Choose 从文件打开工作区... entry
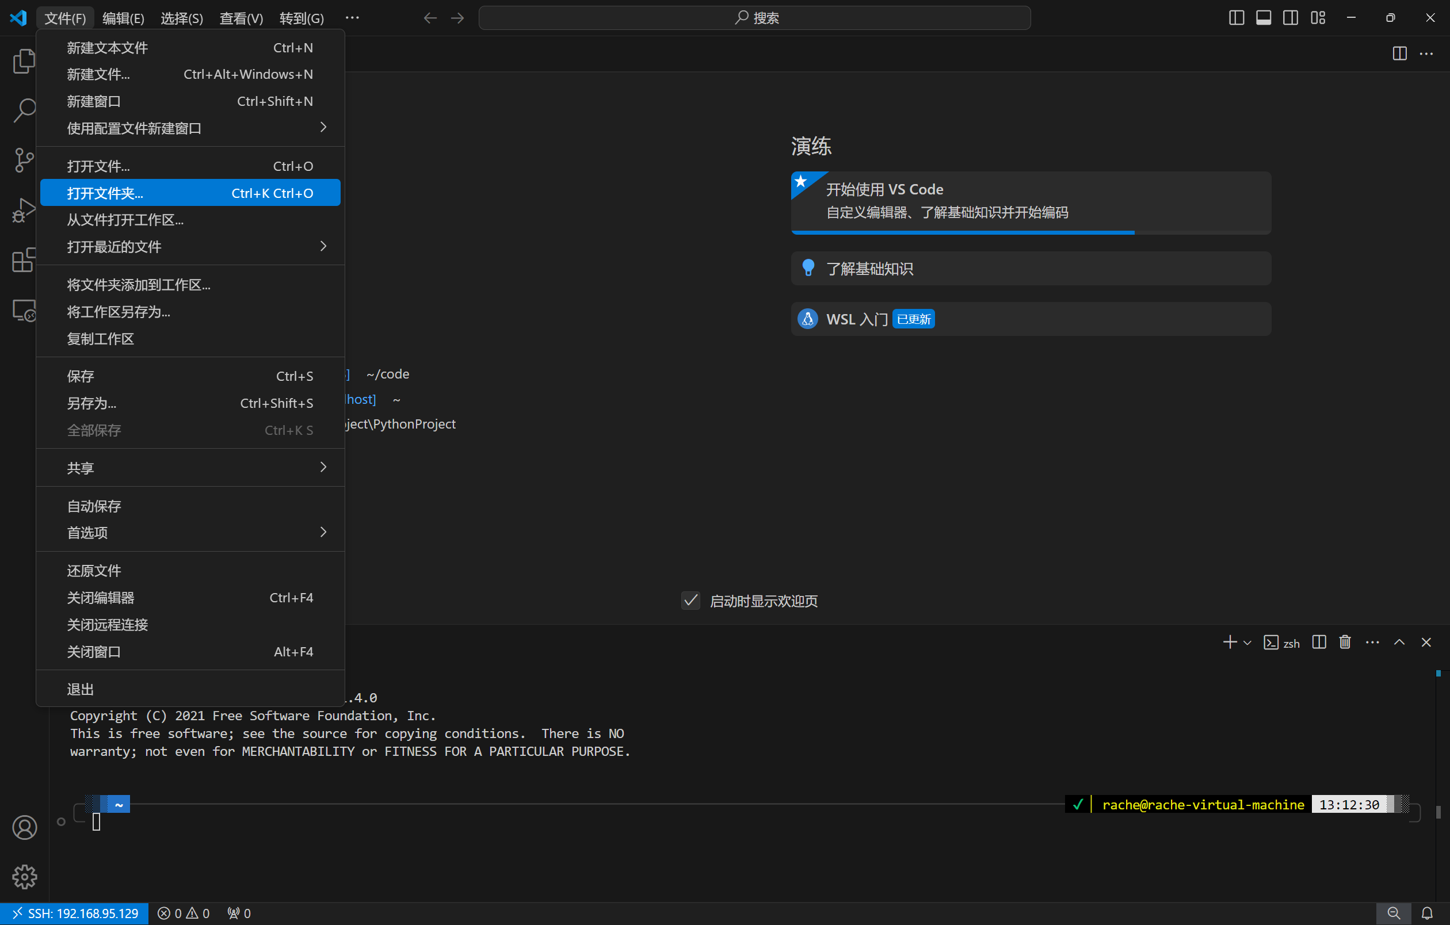The width and height of the screenshot is (1450, 925). point(190,220)
